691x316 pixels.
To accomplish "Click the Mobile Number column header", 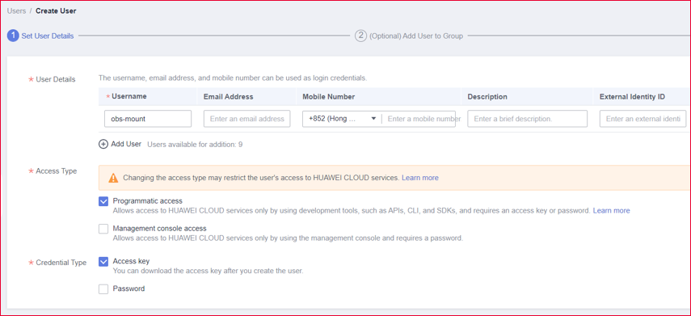I will (x=329, y=96).
